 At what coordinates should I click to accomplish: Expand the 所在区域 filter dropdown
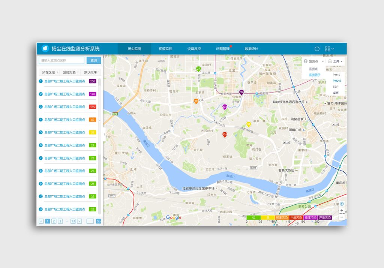coord(50,72)
